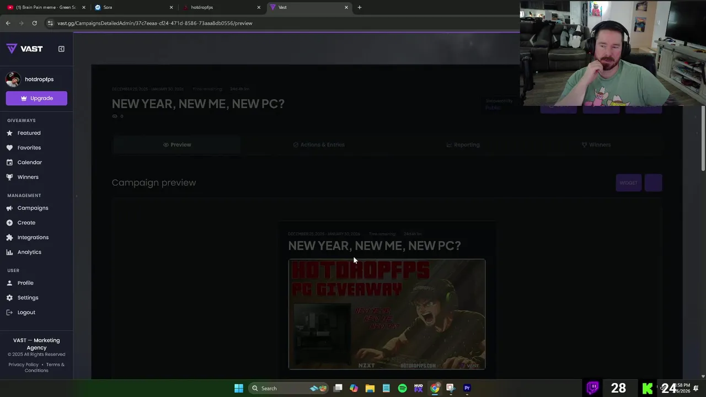Viewport: 706px width, 397px height.
Task: Click the Integrations puzzle icon
Action: [9, 237]
